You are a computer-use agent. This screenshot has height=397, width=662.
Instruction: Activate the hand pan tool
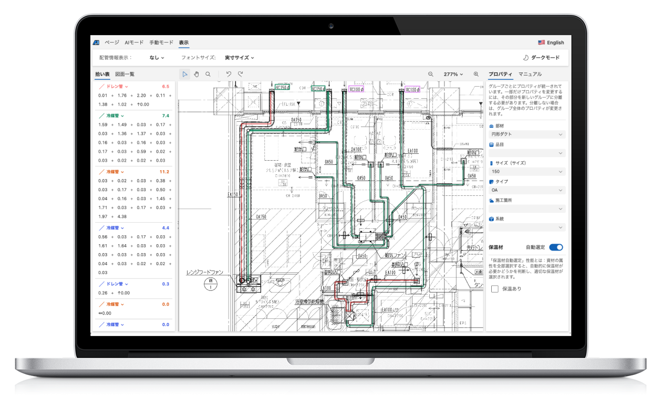point(196,75)
